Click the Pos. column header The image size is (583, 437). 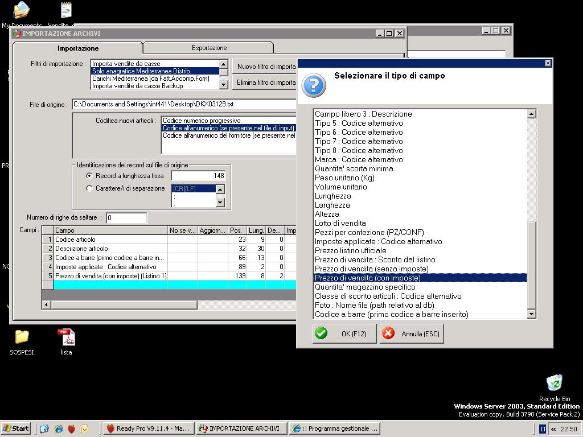[237, 230]
